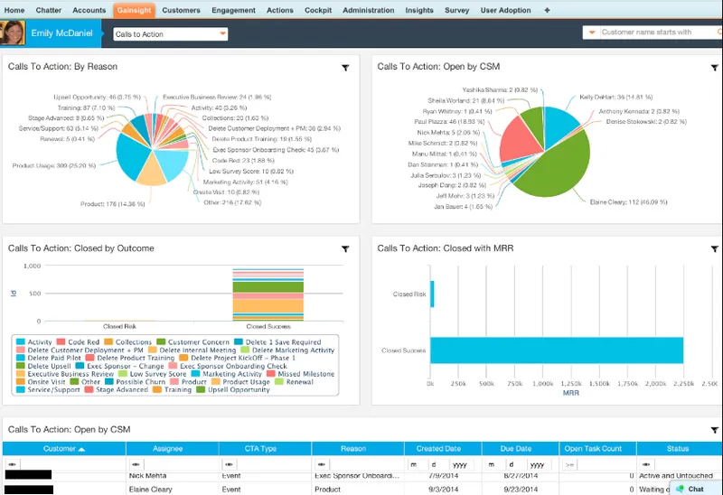Click the Closed Success stacked column
The width and height of the screenshot is (723, 495).
(268, 294)
